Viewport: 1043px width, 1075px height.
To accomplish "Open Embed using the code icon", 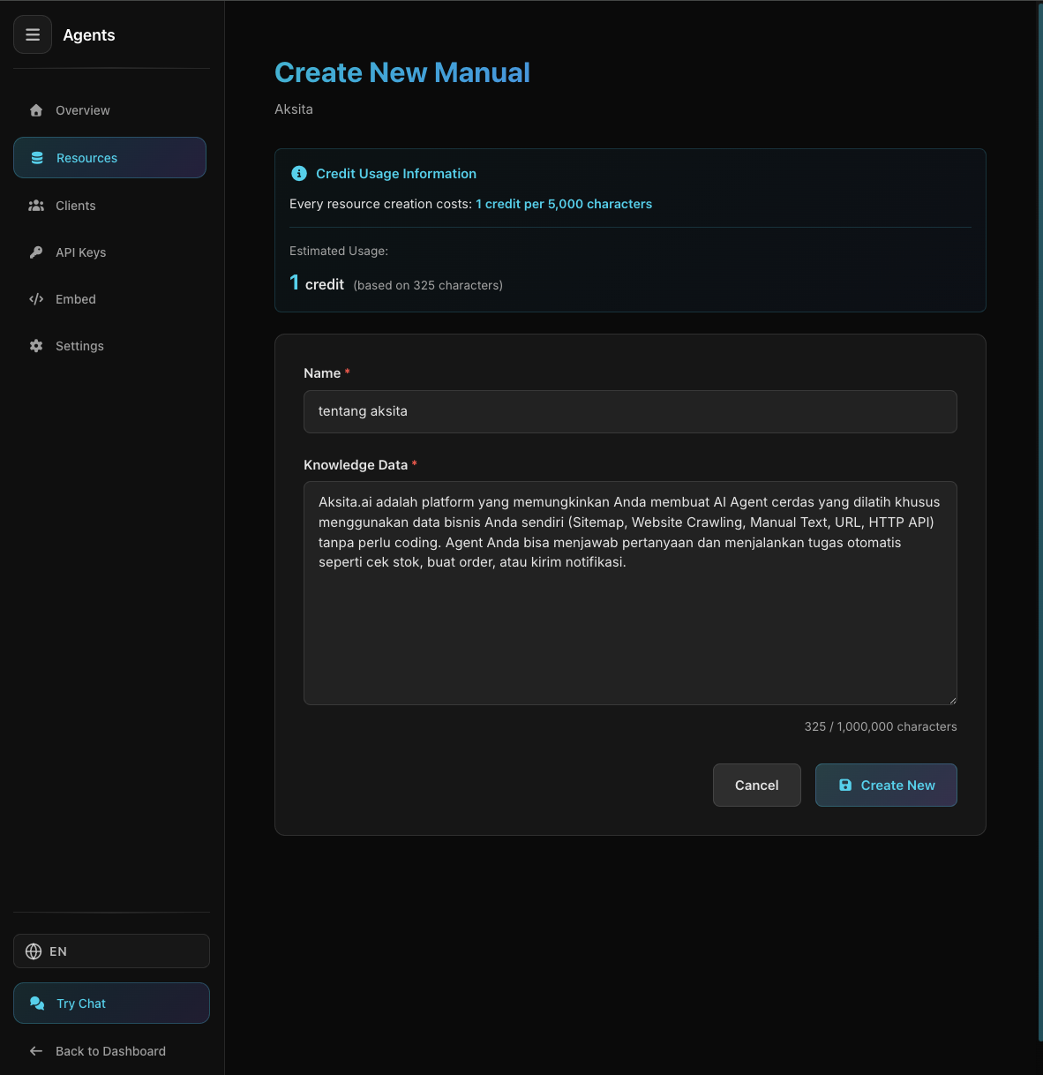I will 36,298.
